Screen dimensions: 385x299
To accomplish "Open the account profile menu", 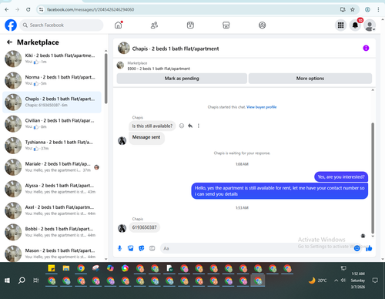I will pos(370,25).
